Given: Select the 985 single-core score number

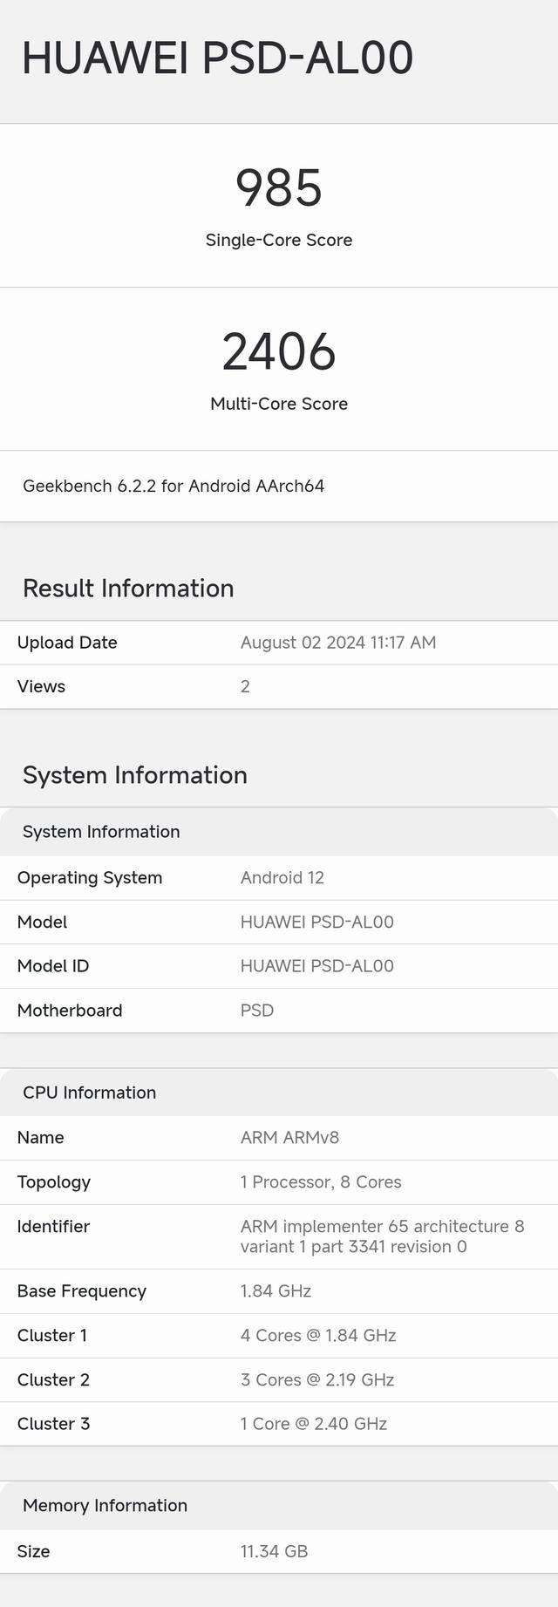Looking at the screenshot, I should point(279,188).
